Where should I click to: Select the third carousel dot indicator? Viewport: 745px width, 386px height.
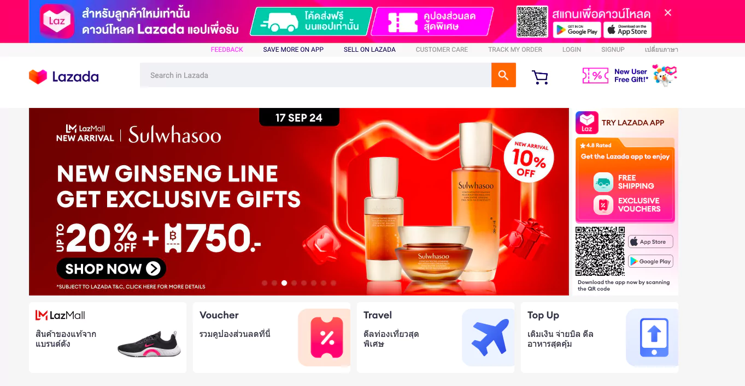pyautogui.click(x=284, y=283)
